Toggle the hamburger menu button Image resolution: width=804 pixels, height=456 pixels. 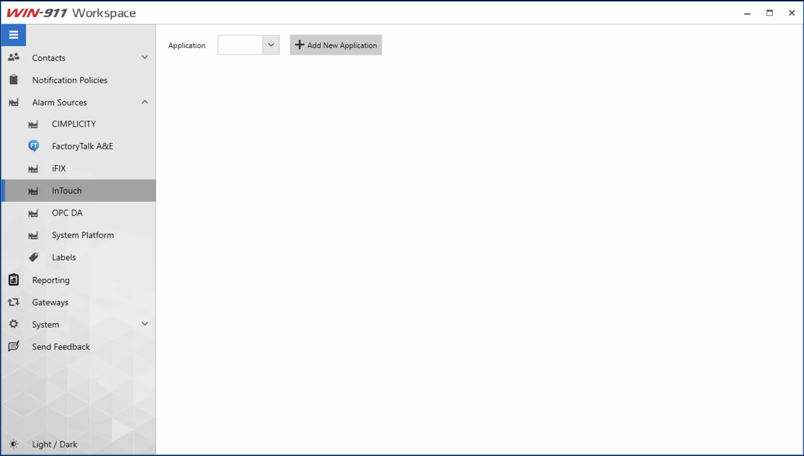[13, 35]
